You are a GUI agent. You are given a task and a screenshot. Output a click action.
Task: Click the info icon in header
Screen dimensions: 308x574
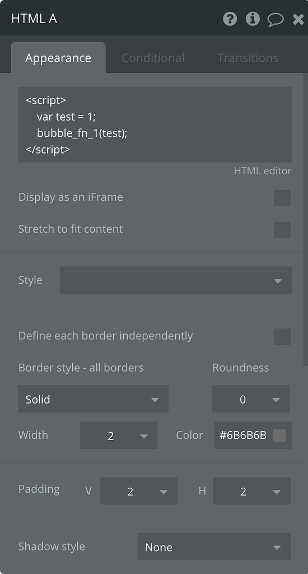pyautogui.click(x=253, y=18)
